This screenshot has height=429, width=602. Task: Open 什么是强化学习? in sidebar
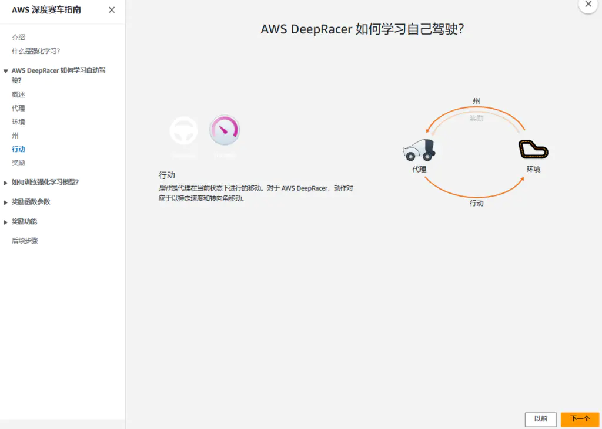36,51
